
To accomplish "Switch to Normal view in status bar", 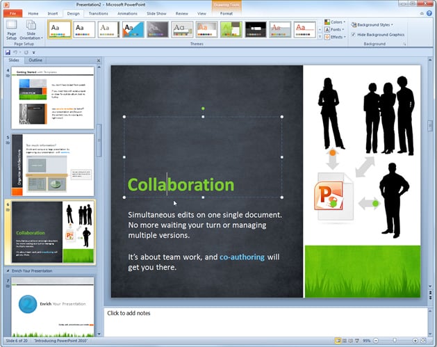I will click(x=338, y=341).
